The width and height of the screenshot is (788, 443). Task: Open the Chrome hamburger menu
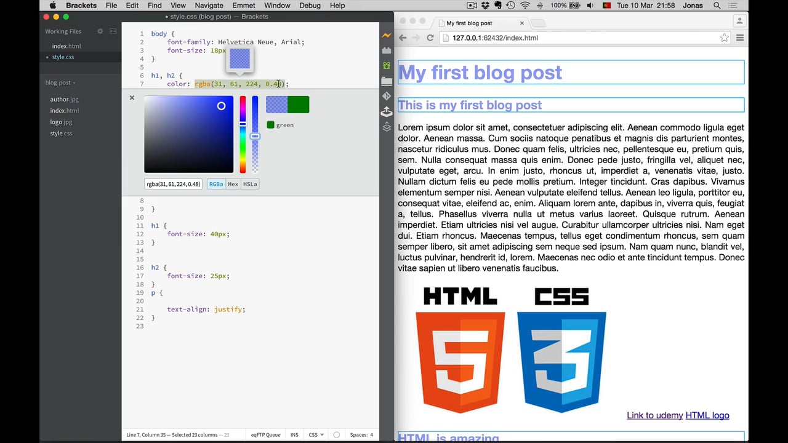pos(740,38)
